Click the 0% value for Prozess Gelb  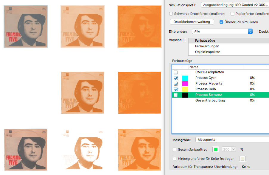click(x=252, y=89)
